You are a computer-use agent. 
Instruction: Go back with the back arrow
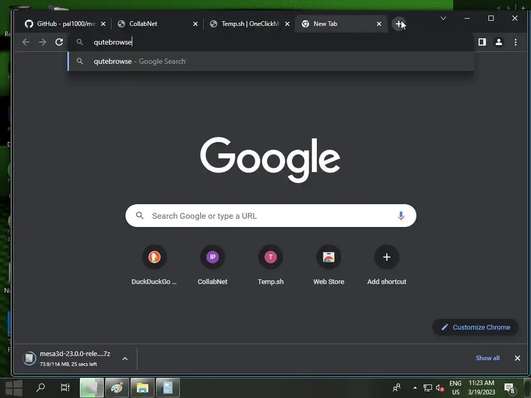pos(26,42)
